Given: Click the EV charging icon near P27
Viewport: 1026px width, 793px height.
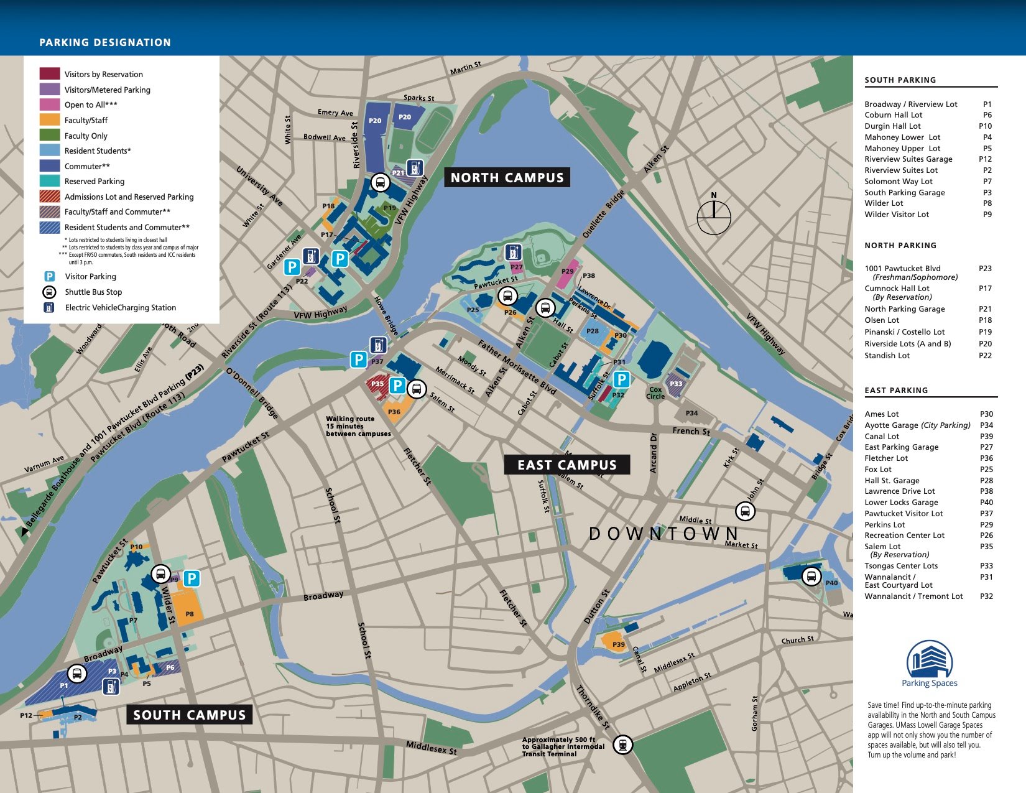Looking at the screenshot, I should [x=512, y=252].
